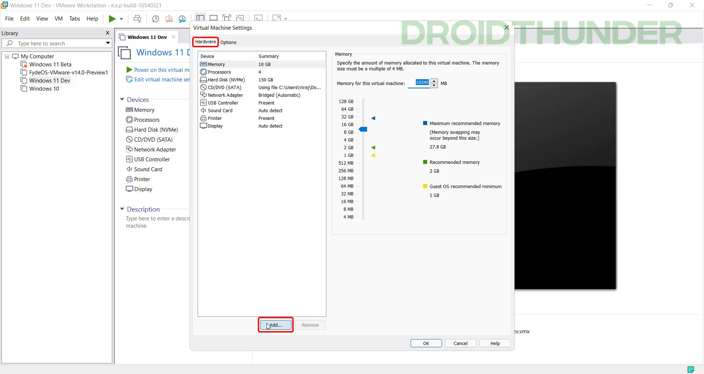Click the green Power On play icon
The width and height of the screenshot is (704, 374).
pyautogui.click(x=112, y=19)
